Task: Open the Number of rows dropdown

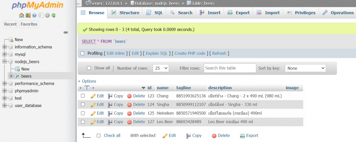Action: click(161, 68)
